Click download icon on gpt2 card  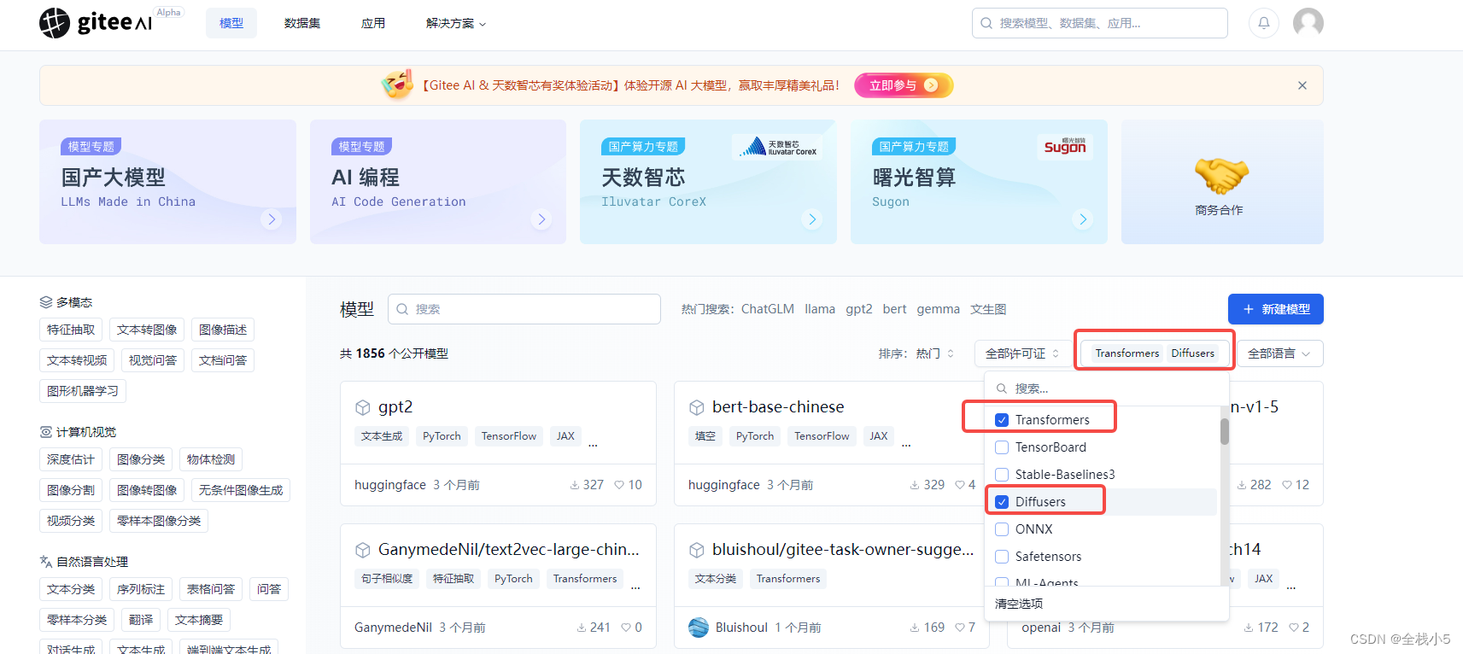click(575, 485)
